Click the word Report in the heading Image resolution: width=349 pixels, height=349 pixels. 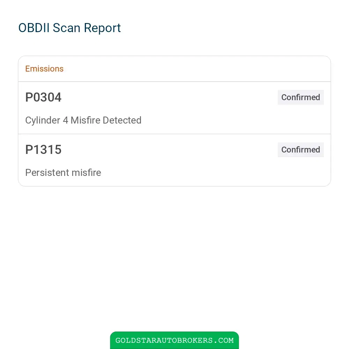pyautogui.click(x=102, y=29)
